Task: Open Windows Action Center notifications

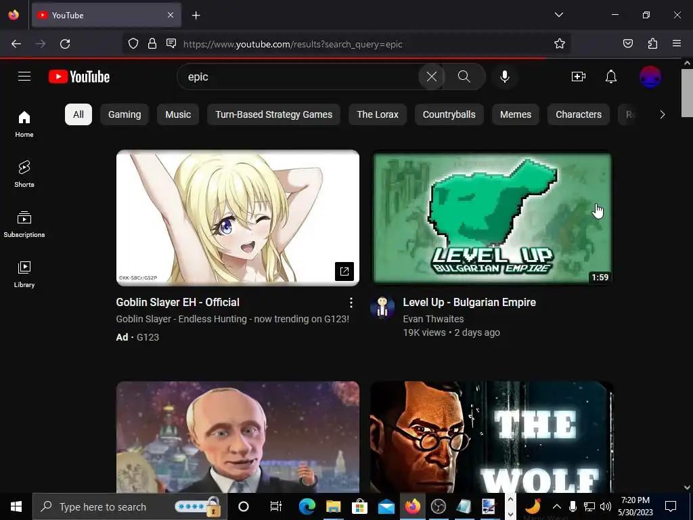Action: [x=671, y=506]
